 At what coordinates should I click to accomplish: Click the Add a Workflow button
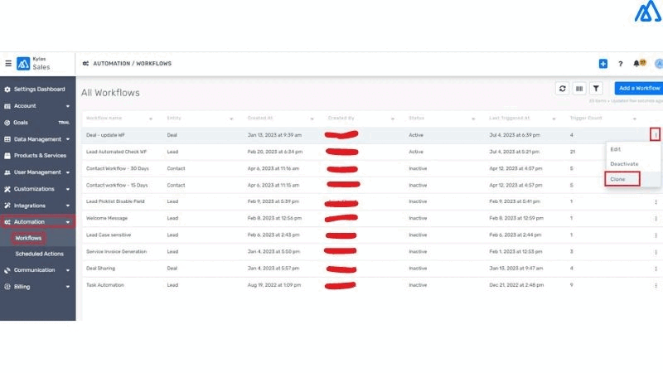(639, 89)
